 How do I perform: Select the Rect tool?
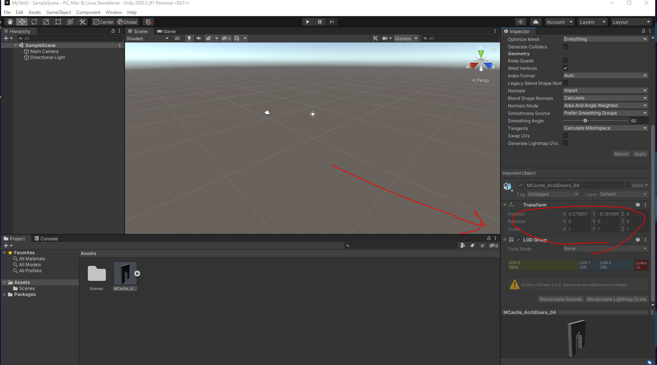coord(58,22)
